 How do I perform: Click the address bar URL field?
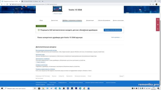[x=80, y=4]
